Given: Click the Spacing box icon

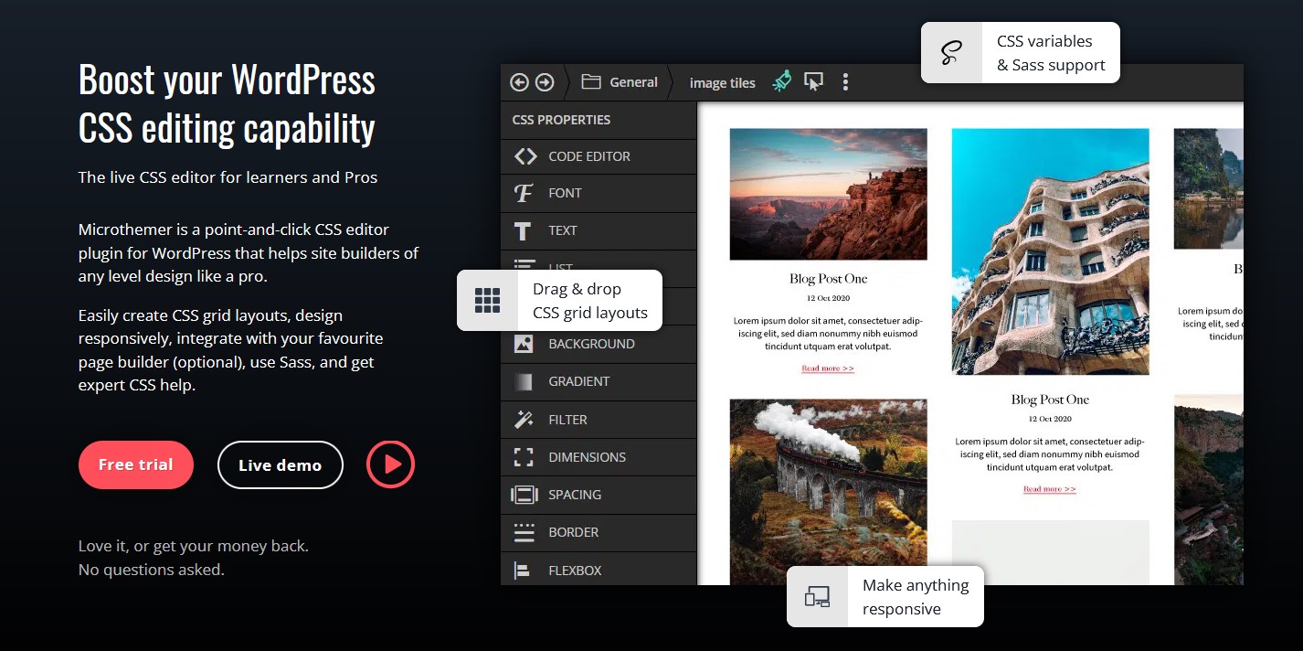Looking at the screenshot, I should 524,495.
